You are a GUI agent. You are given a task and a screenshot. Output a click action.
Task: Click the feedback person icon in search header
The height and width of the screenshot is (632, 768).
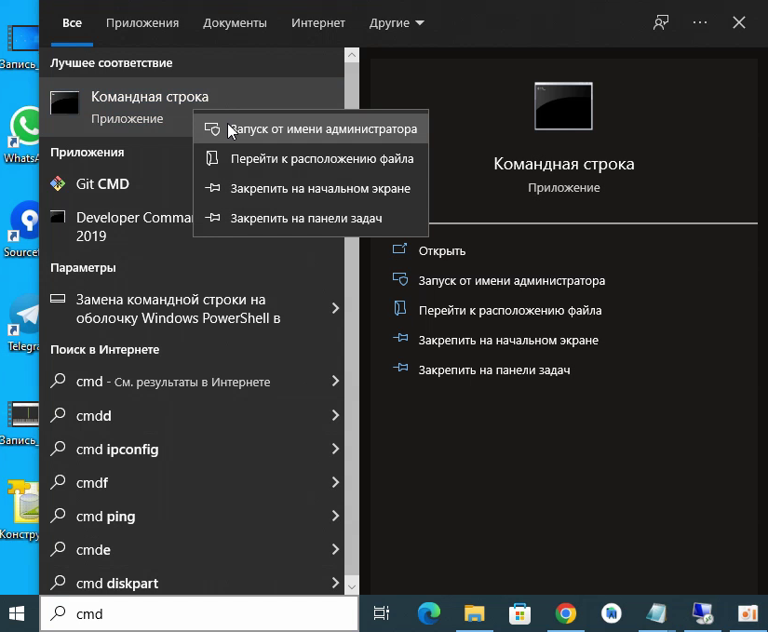click(661, 22)
